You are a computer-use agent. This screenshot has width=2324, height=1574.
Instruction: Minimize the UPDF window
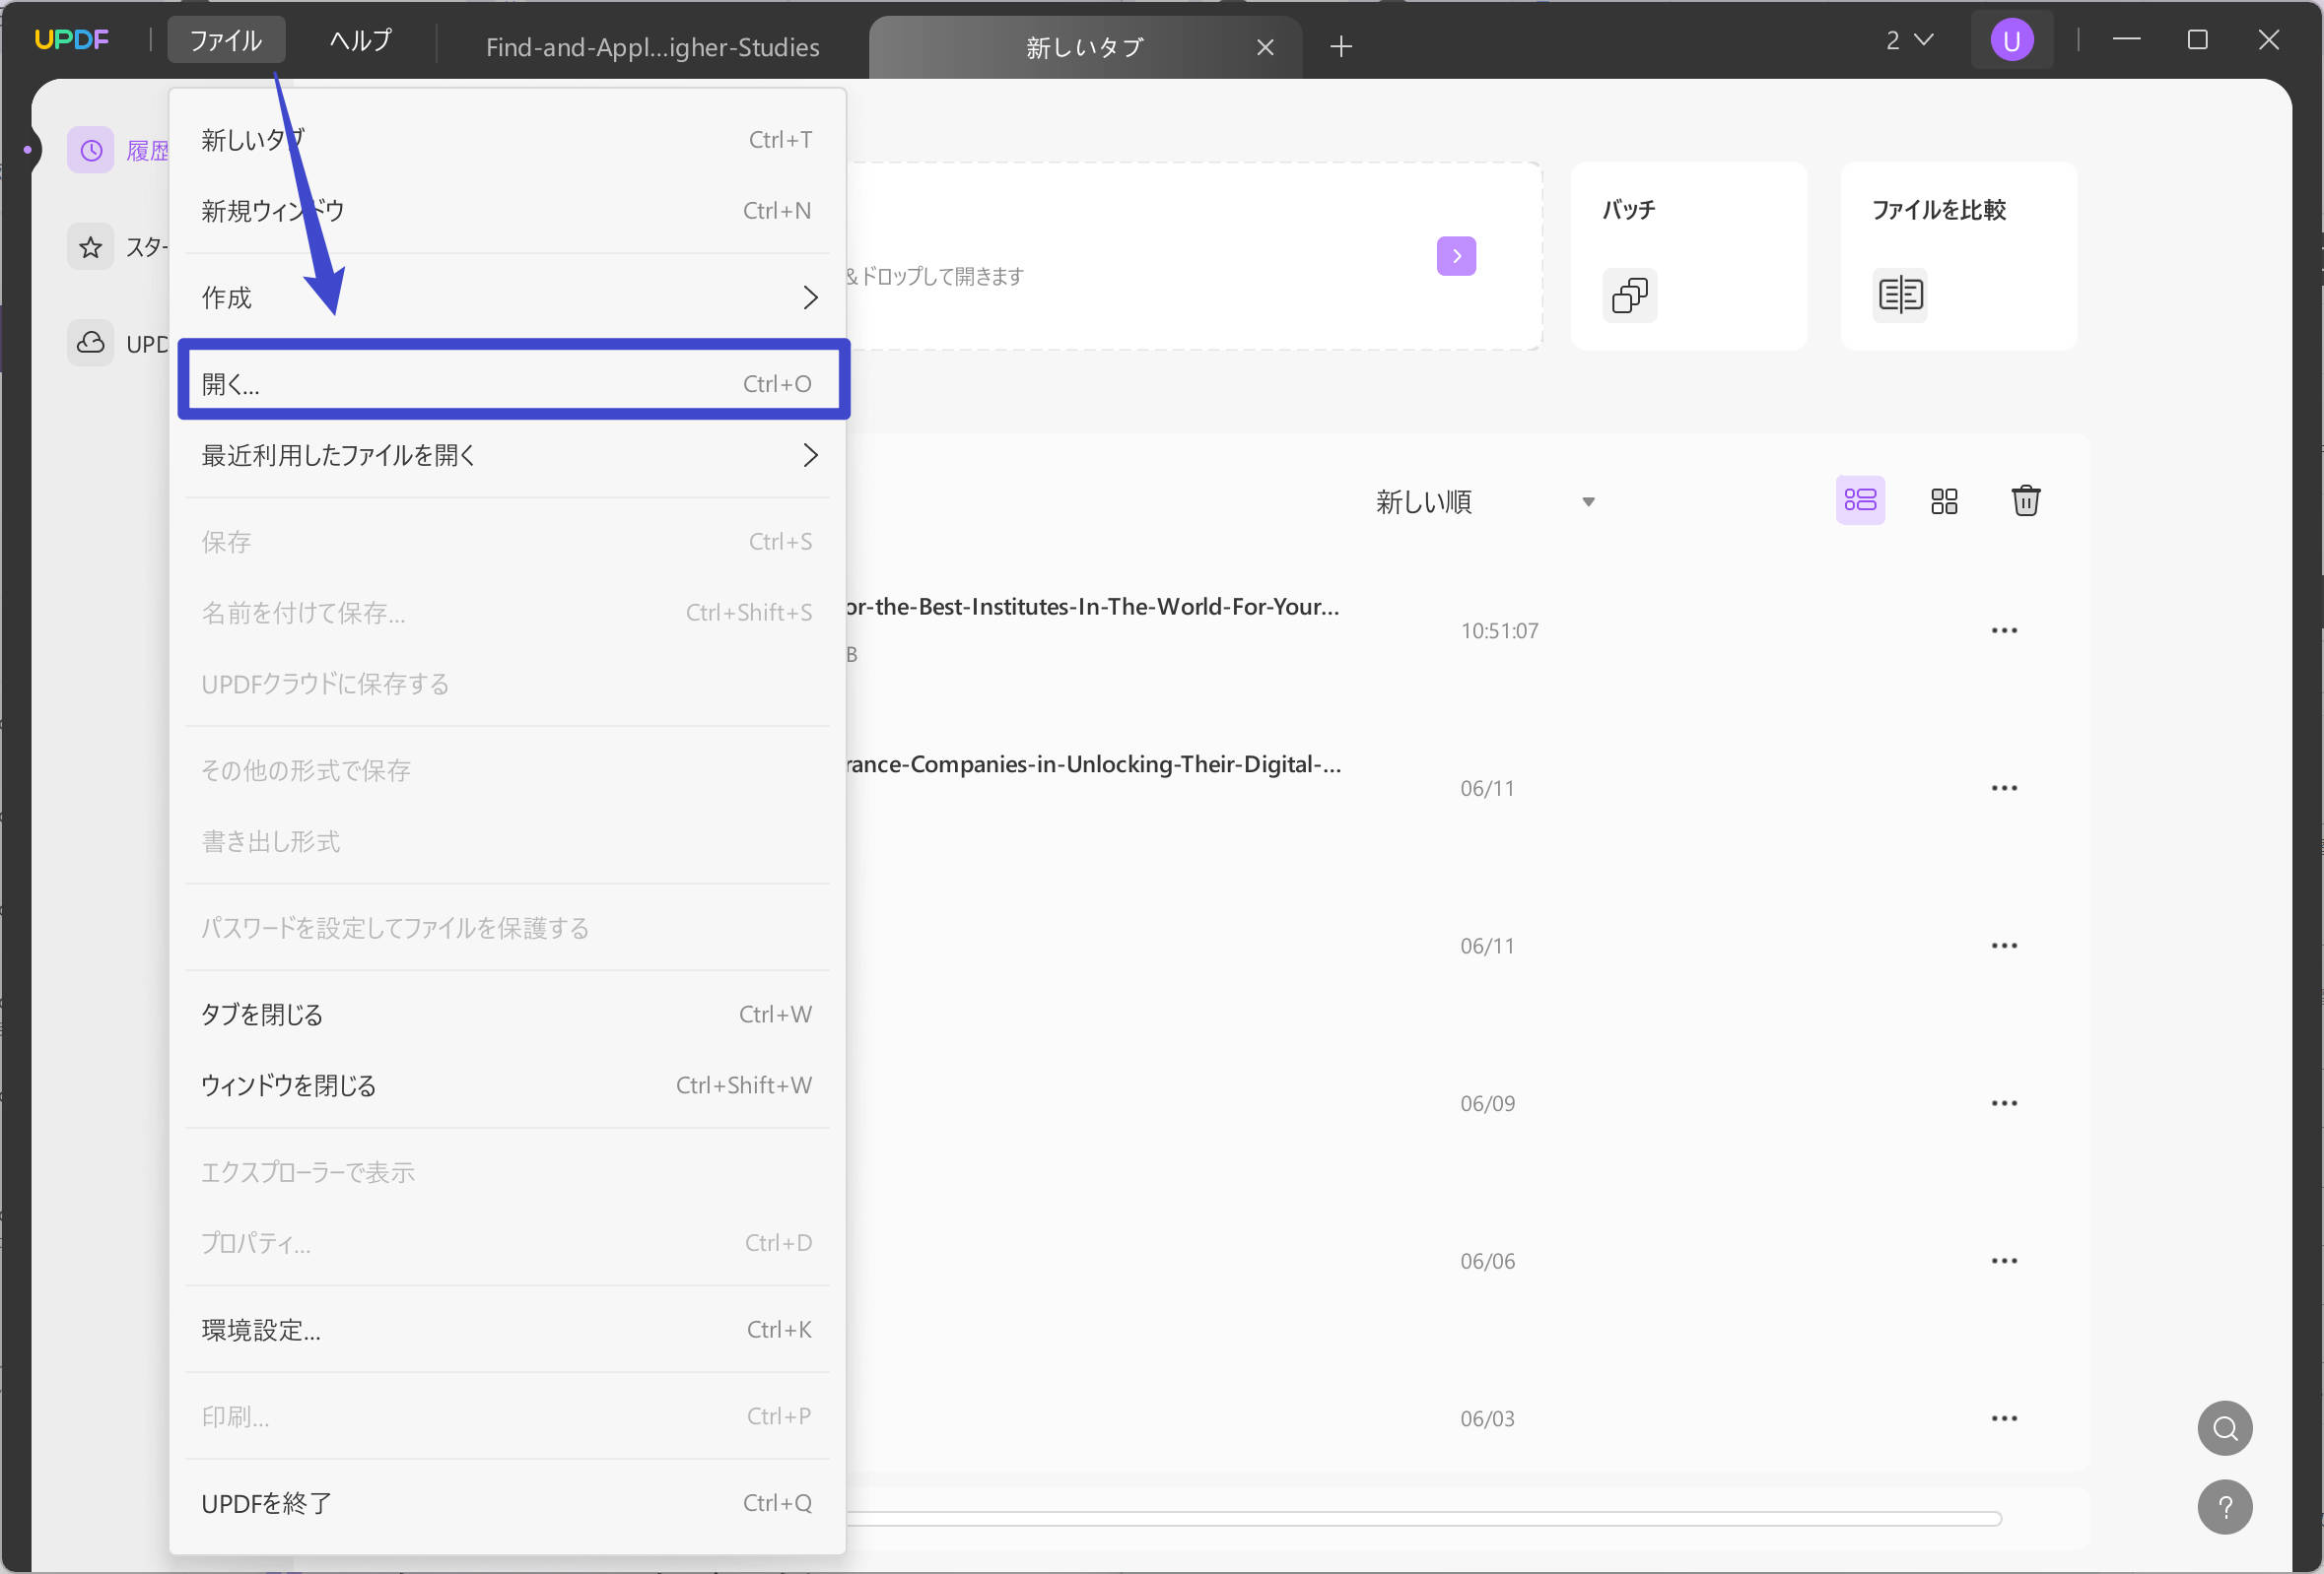[x=2126, y=40]
